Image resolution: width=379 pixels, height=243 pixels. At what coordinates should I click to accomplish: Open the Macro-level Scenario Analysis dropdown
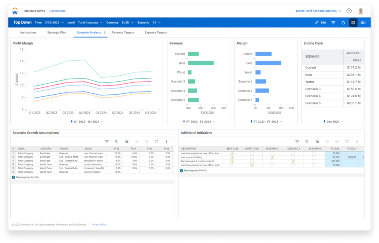(x=319, y=11)
